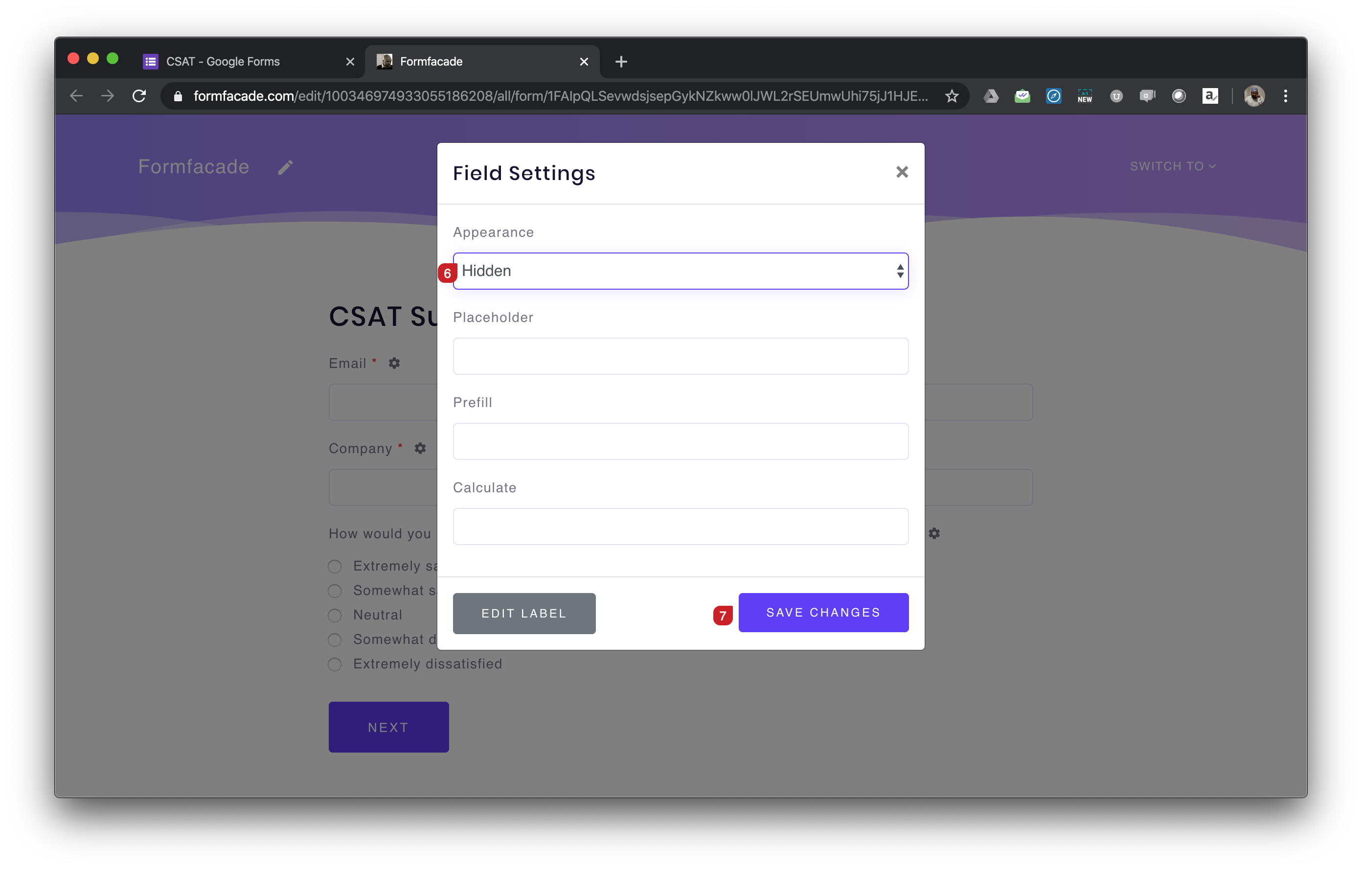Open the Appearance dropdown showing Hidden
Screen dimensions: 1362x870
tap(680, 271)
